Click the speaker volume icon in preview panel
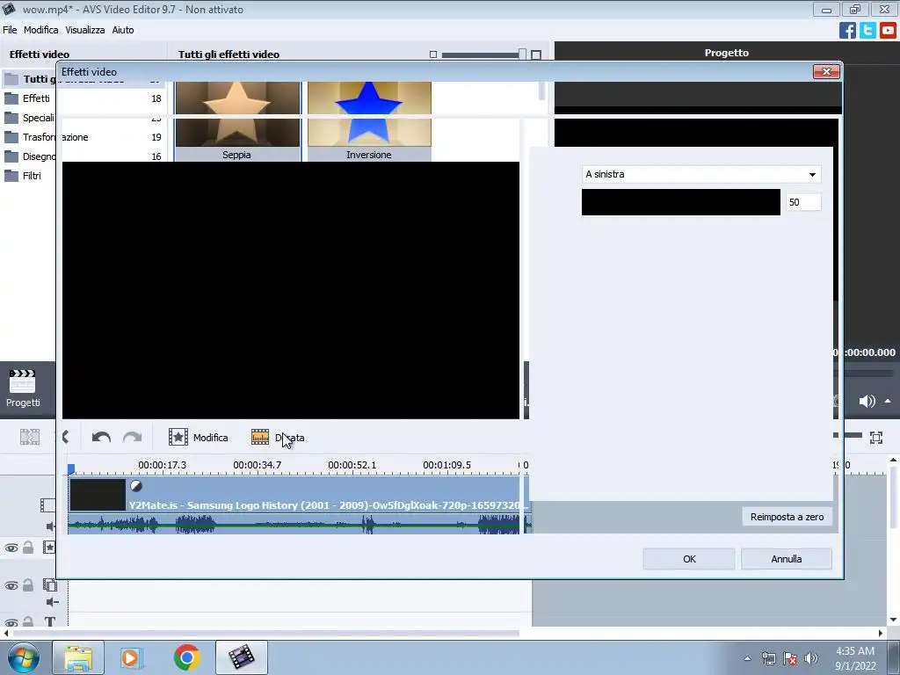The height and width of the screenshot is (675, 900). 867,401
